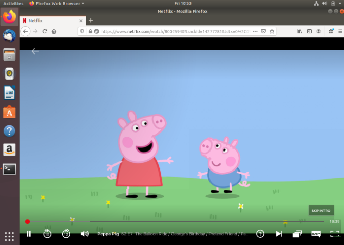
Task: Open Ubuntu Software from dock
Action: [x=9, y=112]
